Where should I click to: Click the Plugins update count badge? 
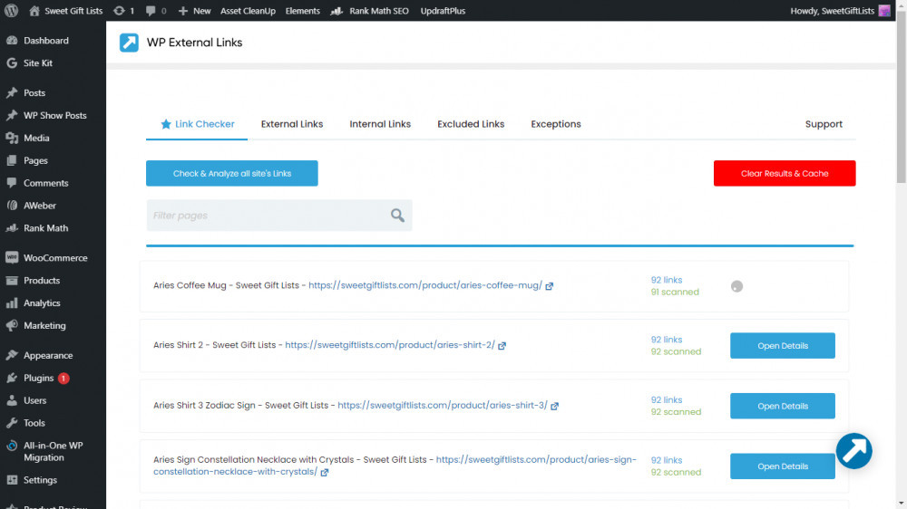(63, 379)
